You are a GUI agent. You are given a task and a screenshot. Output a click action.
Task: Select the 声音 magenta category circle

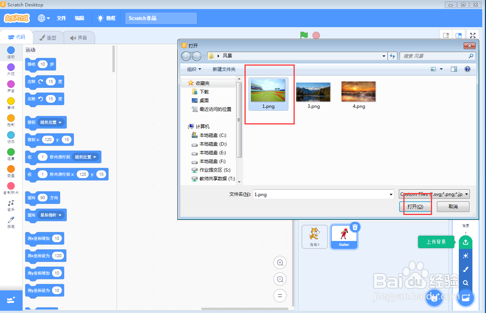click(x=11, y=84)
